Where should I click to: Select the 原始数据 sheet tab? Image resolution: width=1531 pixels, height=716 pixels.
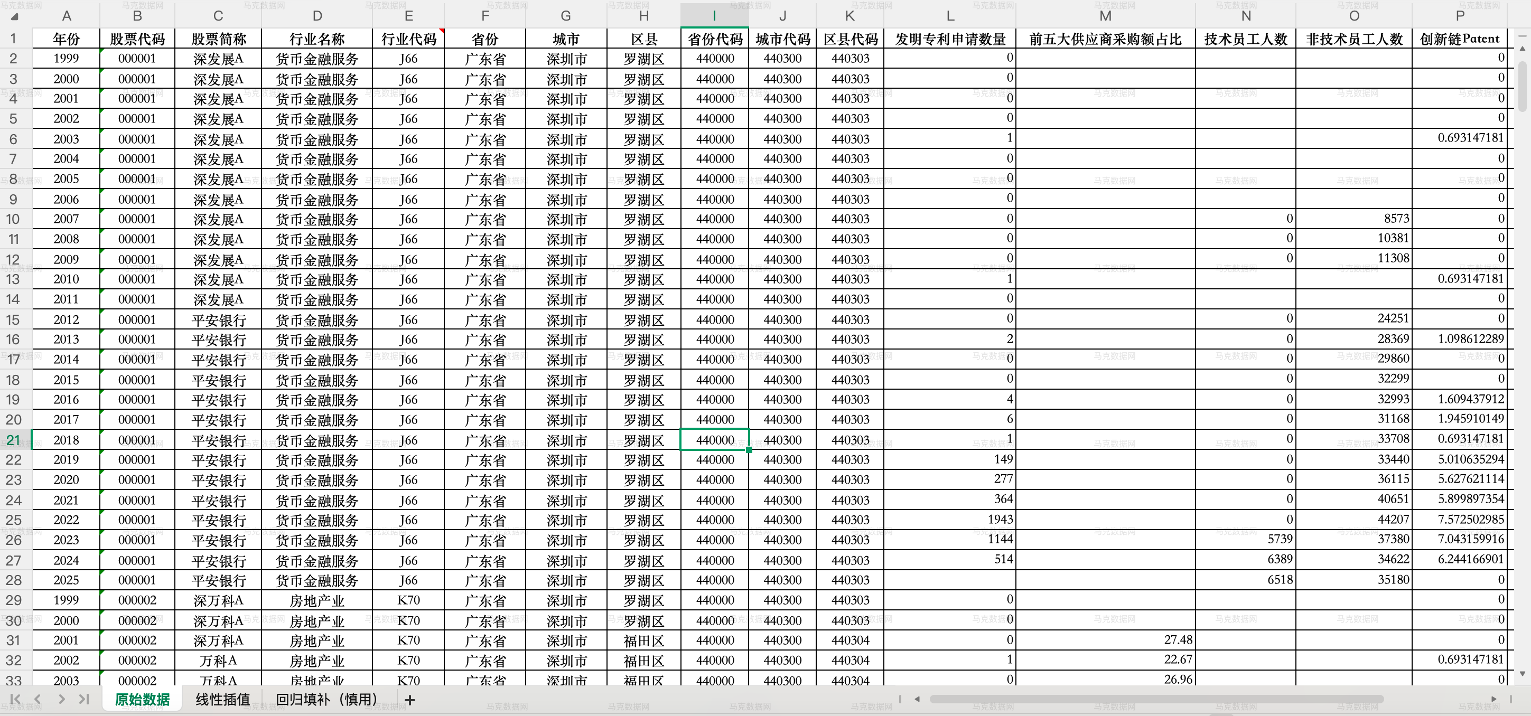click(x=142, y=699)
